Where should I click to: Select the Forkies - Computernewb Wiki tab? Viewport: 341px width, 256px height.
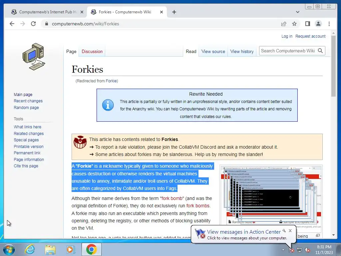127,12
